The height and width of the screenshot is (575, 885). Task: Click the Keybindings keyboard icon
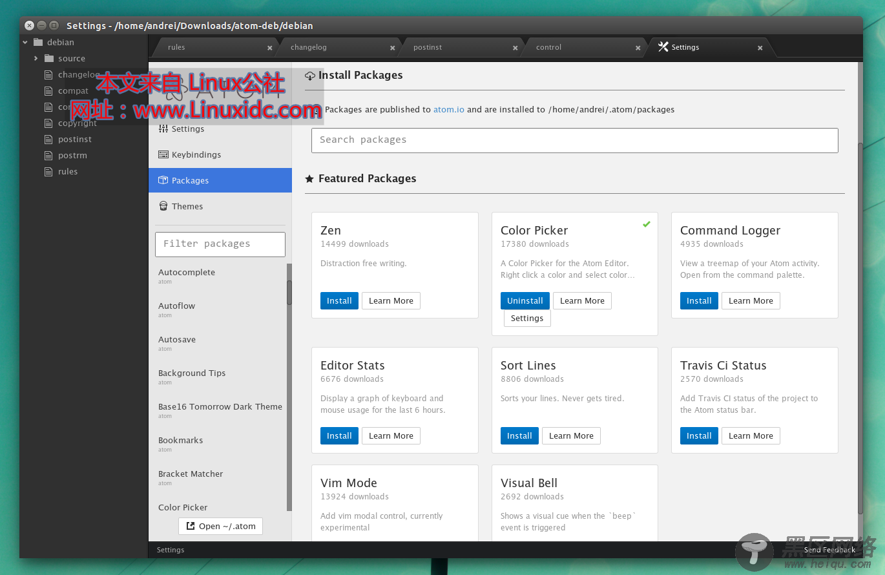163,154
